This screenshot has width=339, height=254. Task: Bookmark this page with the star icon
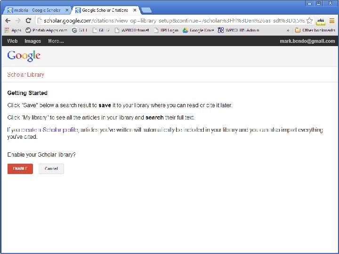[309, 21]
